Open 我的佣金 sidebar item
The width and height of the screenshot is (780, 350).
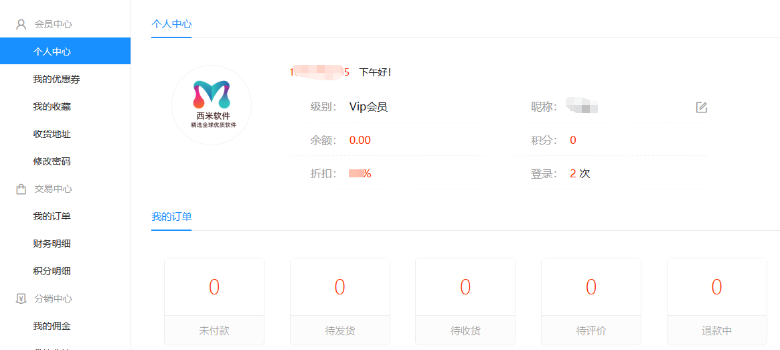52,326
